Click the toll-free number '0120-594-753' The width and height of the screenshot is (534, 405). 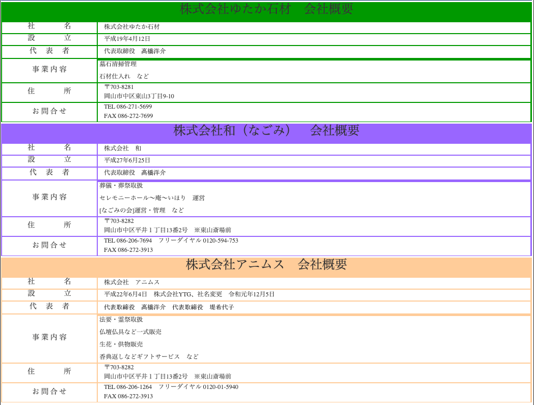click(220, 241)
